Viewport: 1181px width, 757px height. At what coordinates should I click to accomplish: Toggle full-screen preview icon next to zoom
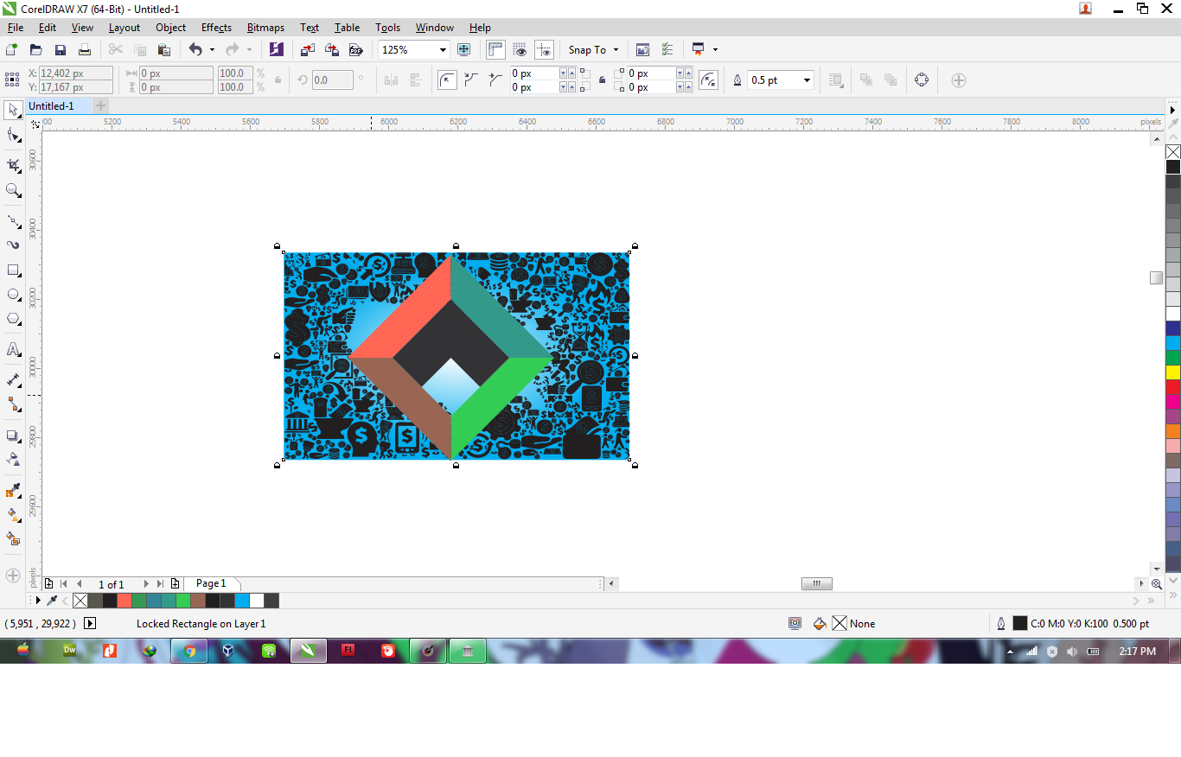pyautogui.click(x=463, y=50)
